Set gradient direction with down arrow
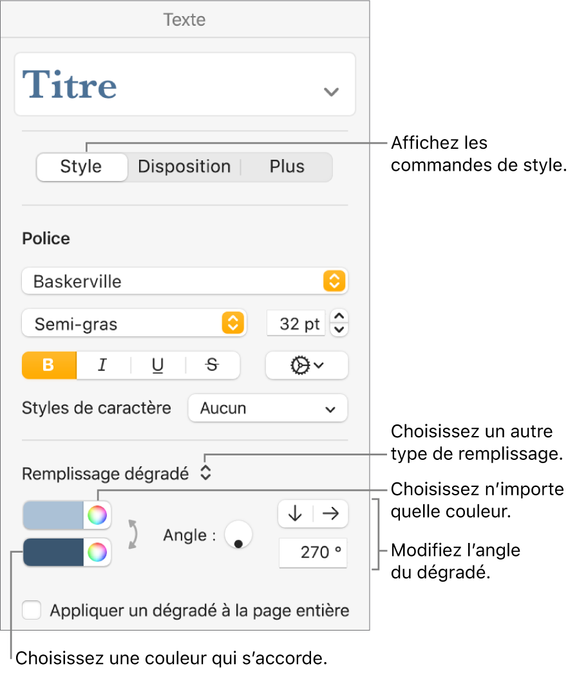 (295, 513)
